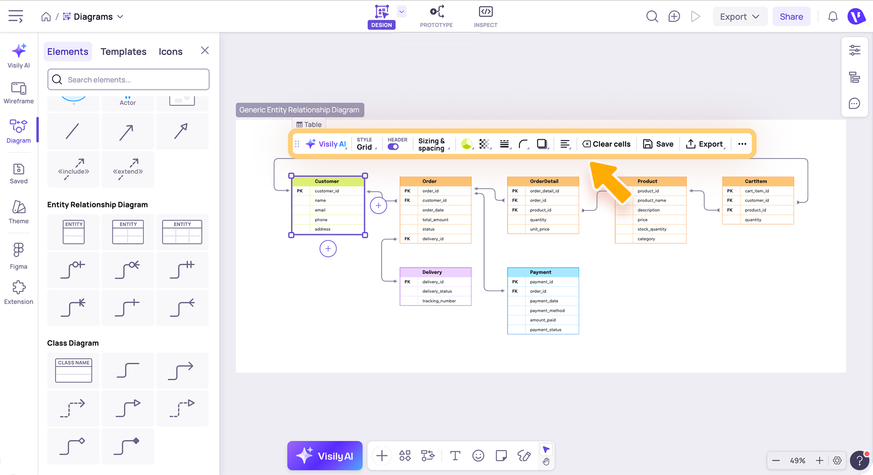Click Save in table toolbar
The image size is (873, 475).
coord(658,144)
